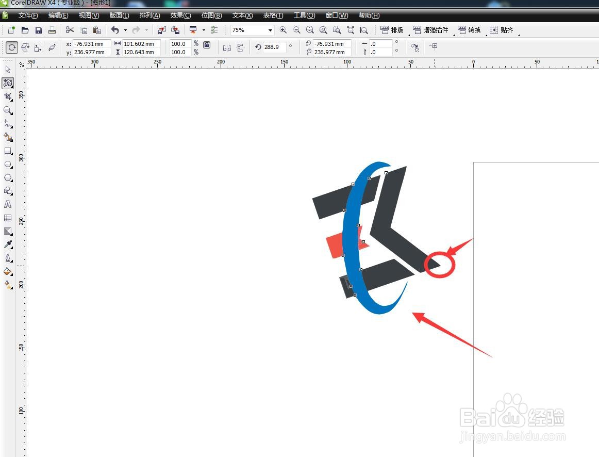Toggle free angle reflection mode
This screenshot has height=457, width=599.
click(x=25, y=47)
